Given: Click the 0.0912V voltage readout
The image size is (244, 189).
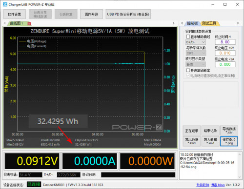Looking at the screenshot, I should click(32, 161).
